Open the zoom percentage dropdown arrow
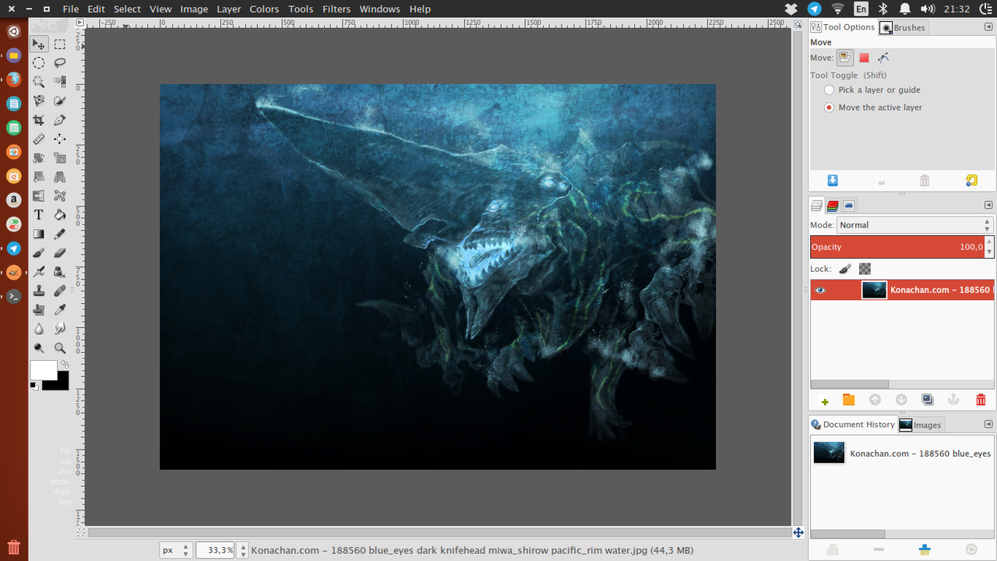The image size is (997, 561). (x=242, y=550)
